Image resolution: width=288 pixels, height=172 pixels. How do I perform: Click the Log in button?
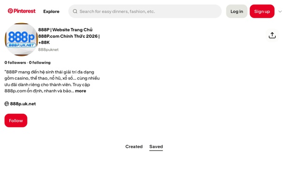point(236,12)
